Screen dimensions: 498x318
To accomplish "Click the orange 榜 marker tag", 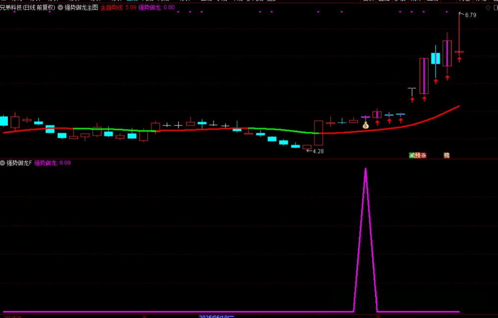I will click(447, 155).
